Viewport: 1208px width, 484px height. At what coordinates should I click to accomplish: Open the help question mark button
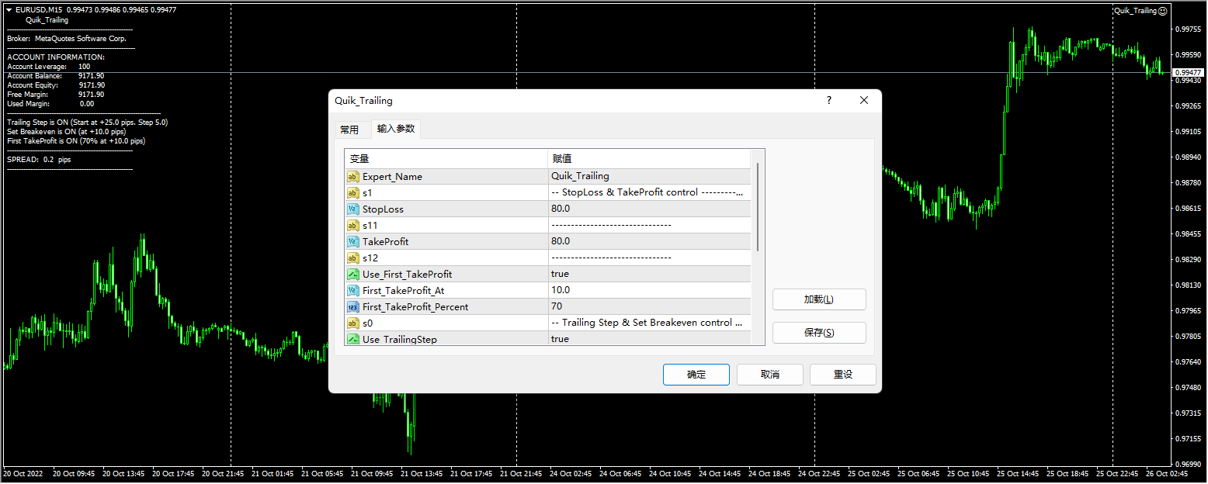[829, 101]
